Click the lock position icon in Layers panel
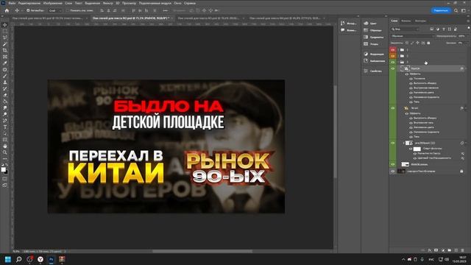 pos(417,43)
